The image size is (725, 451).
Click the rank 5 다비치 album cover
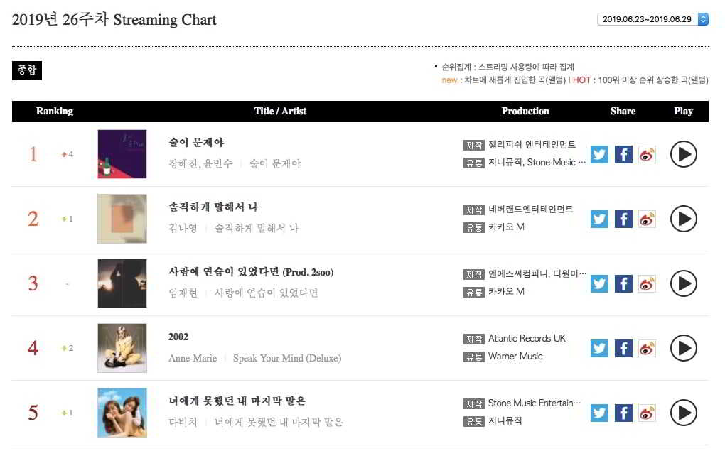[122, 413]
